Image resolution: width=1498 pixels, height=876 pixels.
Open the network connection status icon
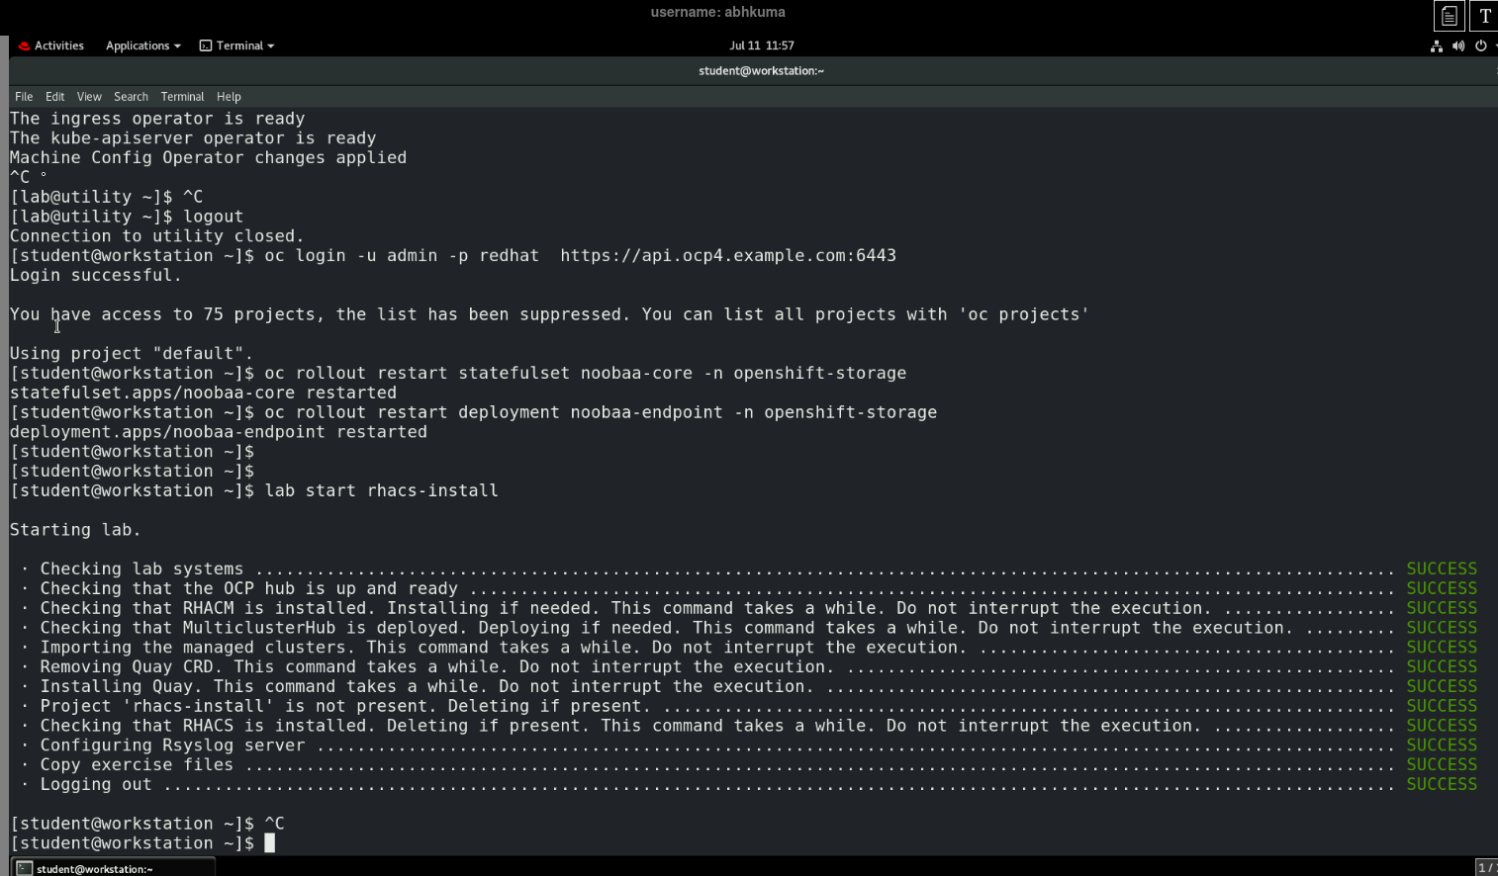click(x=1437, y=45)
